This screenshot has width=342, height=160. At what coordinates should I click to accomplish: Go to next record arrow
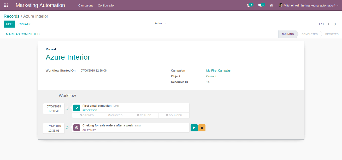[x=335, y=24]
